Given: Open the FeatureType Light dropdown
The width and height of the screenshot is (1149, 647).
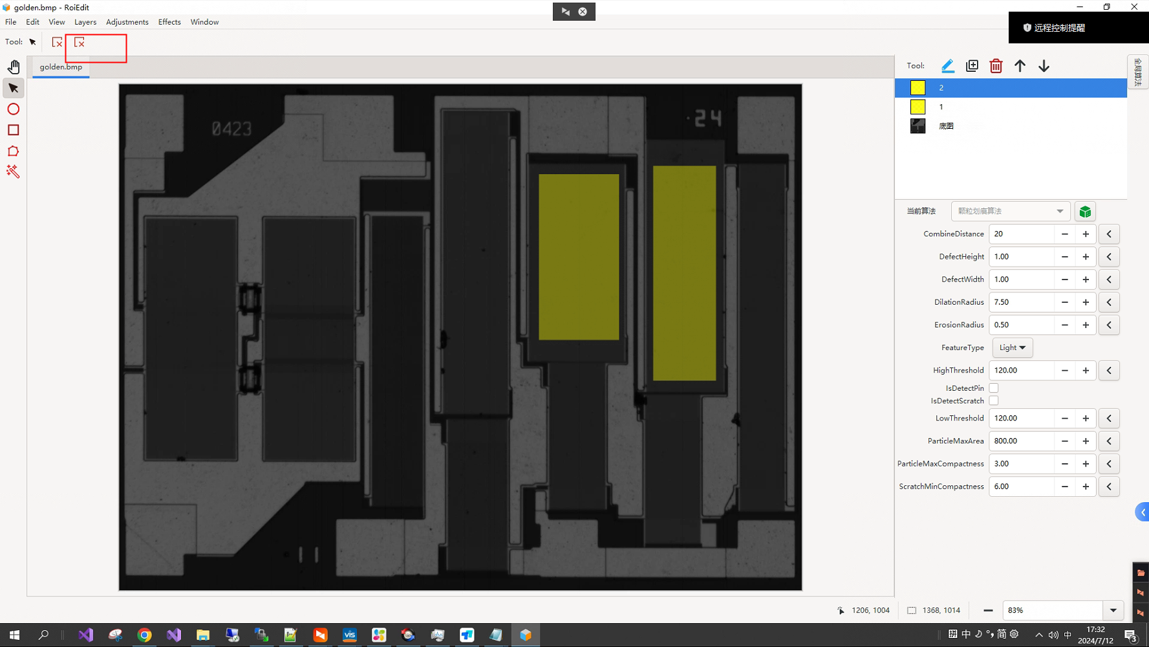Looking at the screenshot, I should click(x=1013, y=347).
